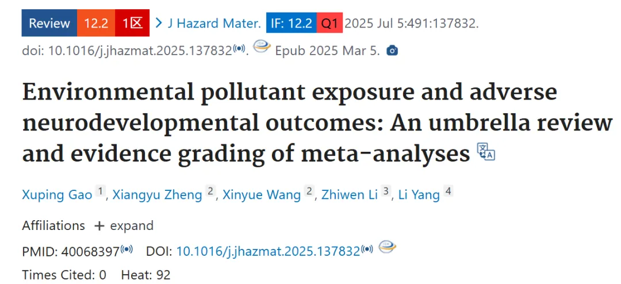
Task: Open author Li Yang's page
Action: click(418, 195)
